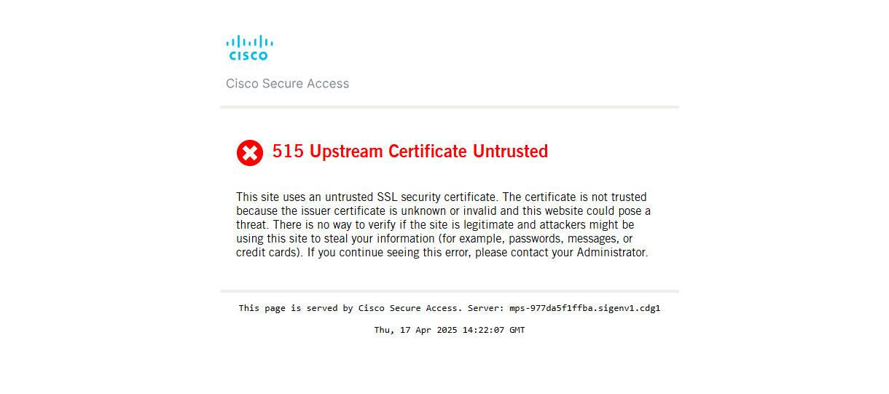
Task: Click the 515 error code number
Action: point(288,151)
